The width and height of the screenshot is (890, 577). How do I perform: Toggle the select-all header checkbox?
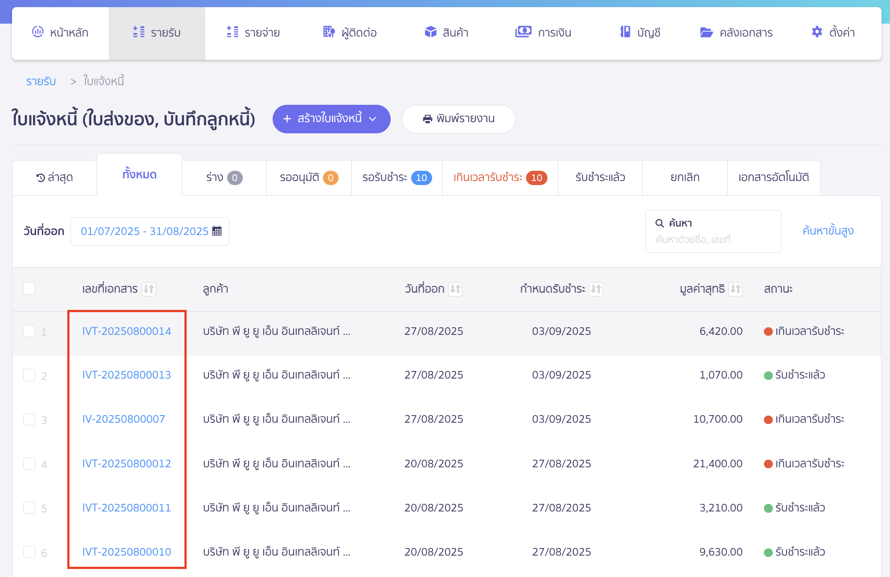(29, 288)
